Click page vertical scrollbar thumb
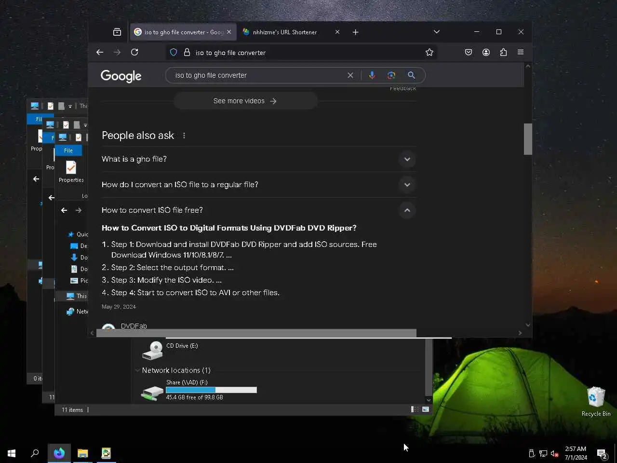This screenshot has width=617, height=463. 528,139
